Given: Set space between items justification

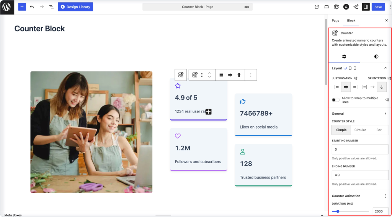Looking at the screenshot, I should 364,87.
